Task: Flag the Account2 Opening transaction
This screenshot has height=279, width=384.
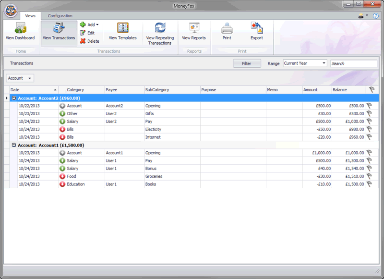Action: click(x=370, y=106)
